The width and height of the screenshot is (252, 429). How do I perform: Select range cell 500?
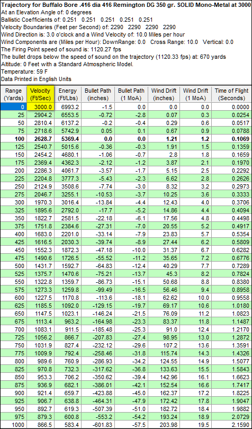point(13,265)
